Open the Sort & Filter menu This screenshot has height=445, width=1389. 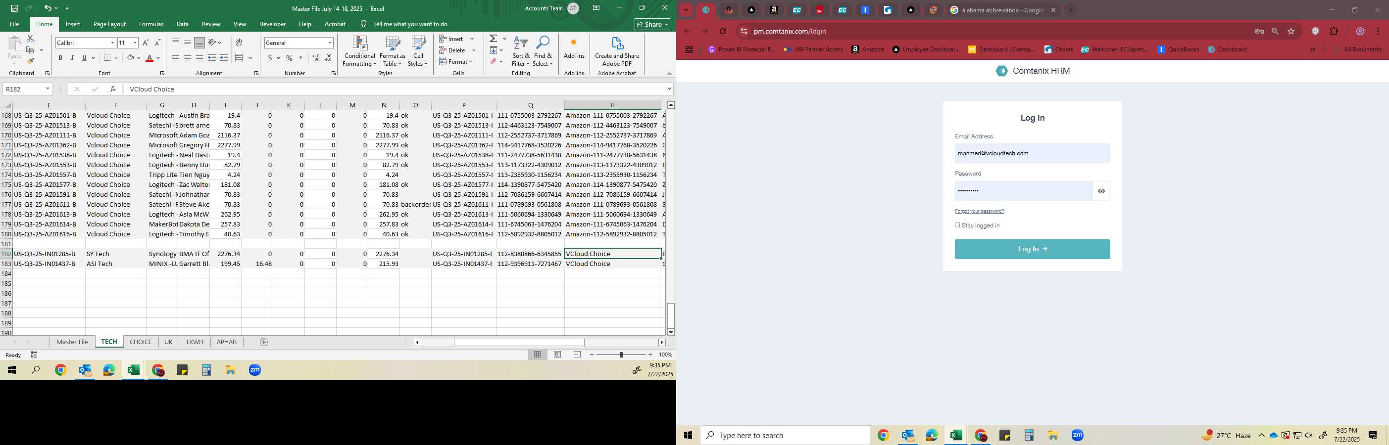(x=521, y=51)
